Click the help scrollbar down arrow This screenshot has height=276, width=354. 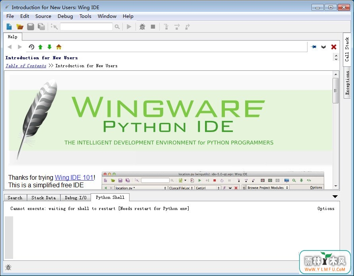336,186
